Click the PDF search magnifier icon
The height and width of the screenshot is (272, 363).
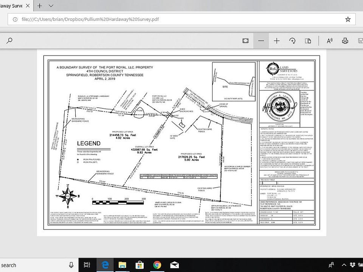point(9,41)
